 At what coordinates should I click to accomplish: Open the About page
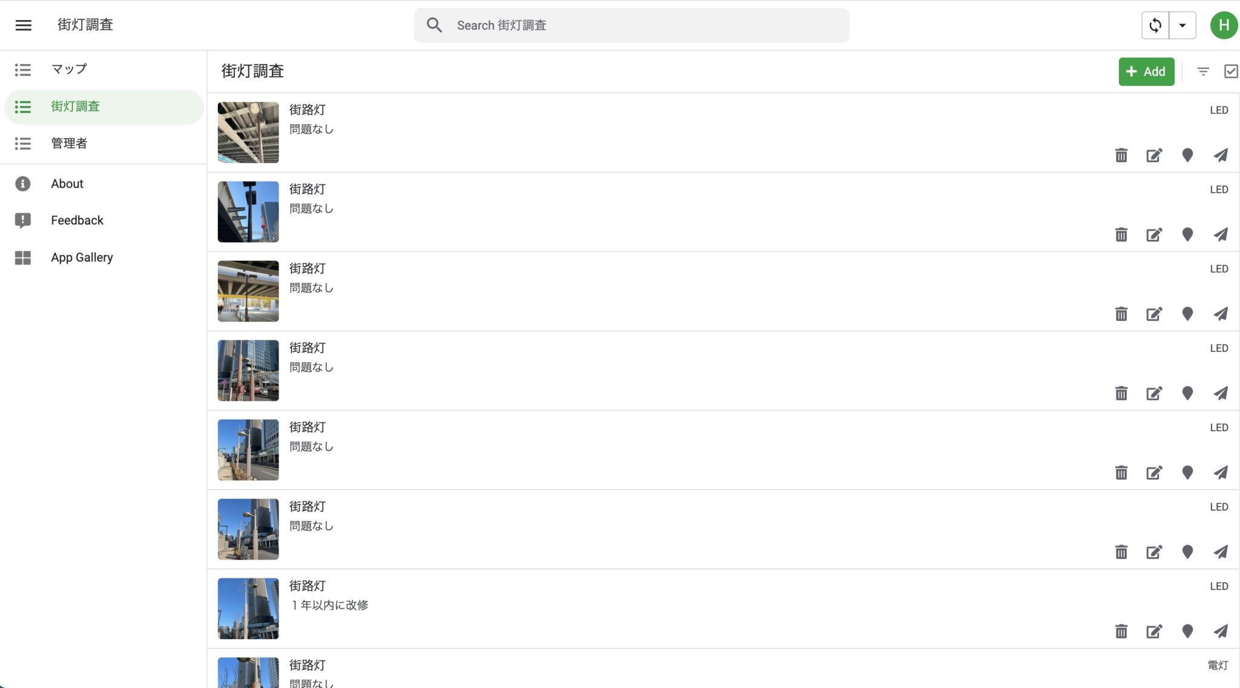[67, 184]
